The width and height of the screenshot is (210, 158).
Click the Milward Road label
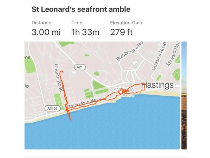coord(173,54)
